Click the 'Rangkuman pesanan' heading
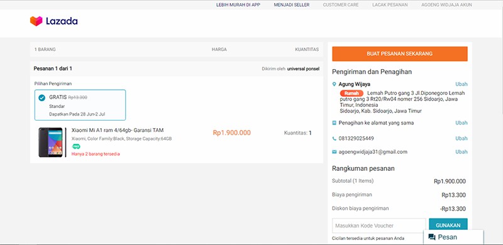This screenshot has height=245, width=503. tap(363, 168)
